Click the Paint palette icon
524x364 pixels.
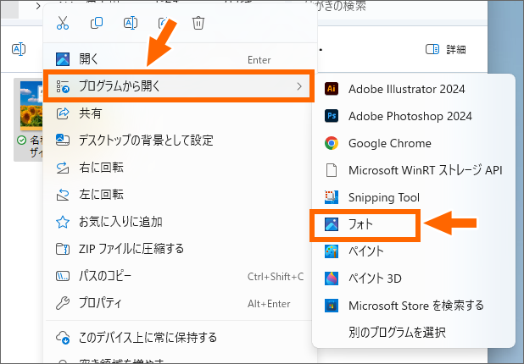(332, 251)
